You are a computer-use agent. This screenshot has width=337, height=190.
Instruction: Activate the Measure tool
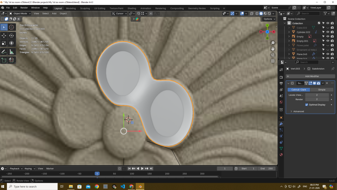pyautogui.click(x=12, y=52)
